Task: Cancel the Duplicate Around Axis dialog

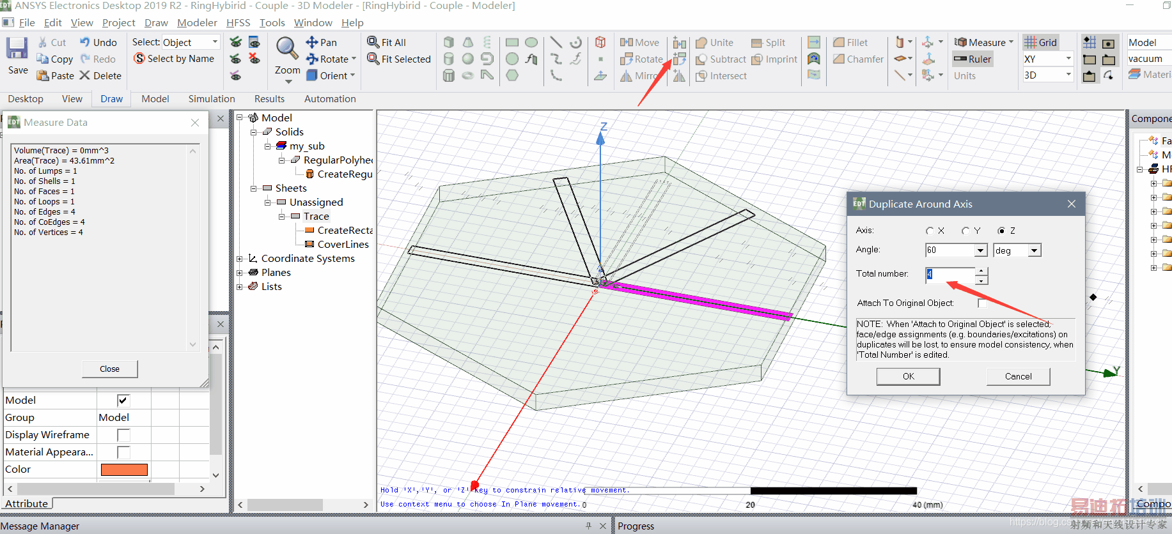Action: click(1018, 376)
